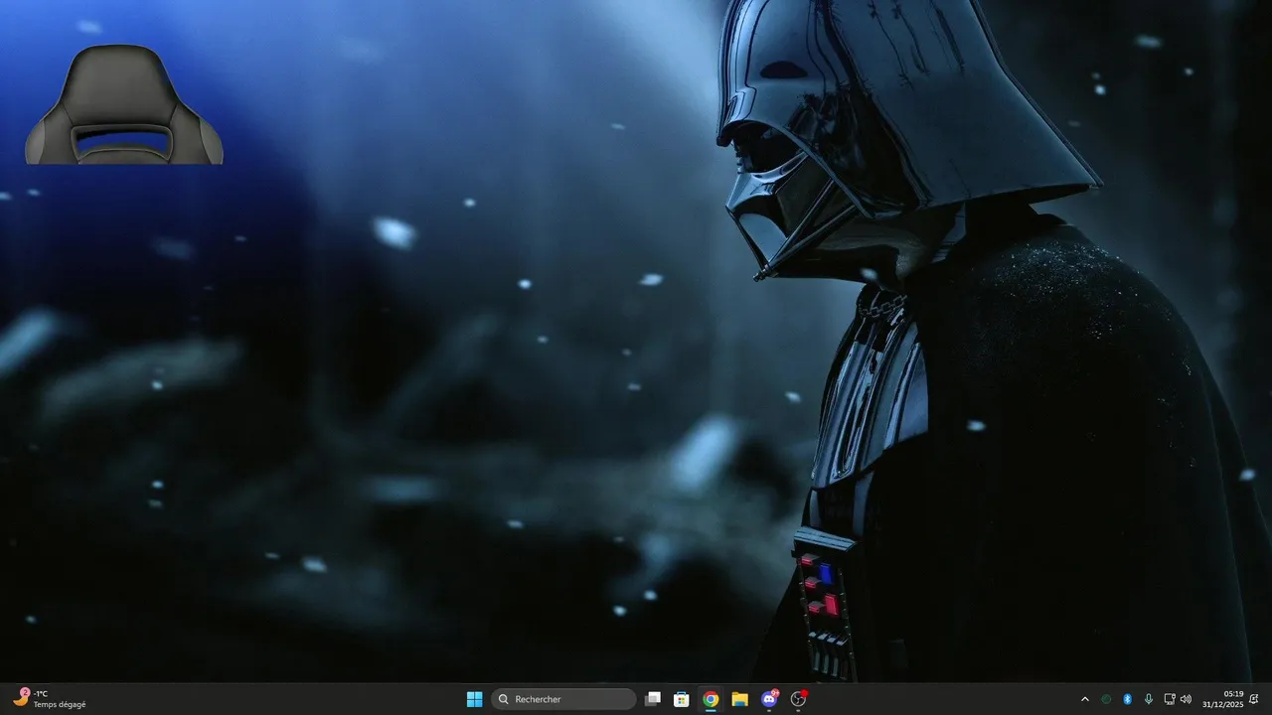The height and width of the screenshot is (715, 1272).
Task: Click the Rechercher search box
Action: coord(563,699)
